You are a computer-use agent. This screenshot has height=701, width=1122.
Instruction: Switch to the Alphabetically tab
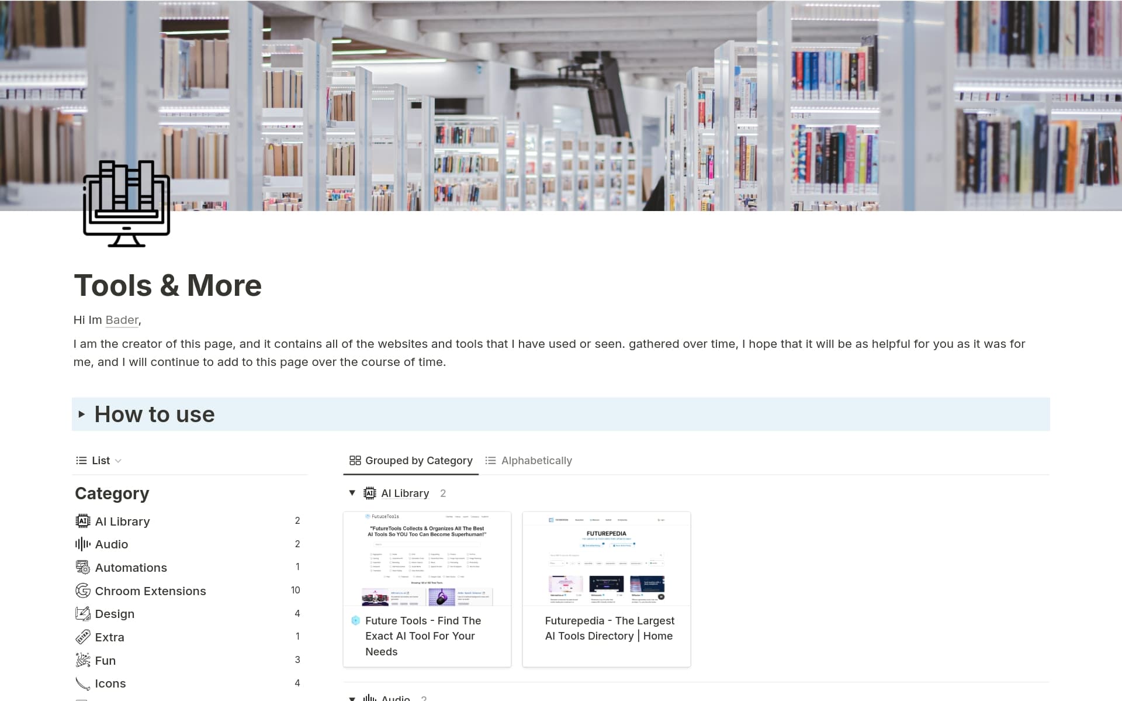click(x=529, y=461)
